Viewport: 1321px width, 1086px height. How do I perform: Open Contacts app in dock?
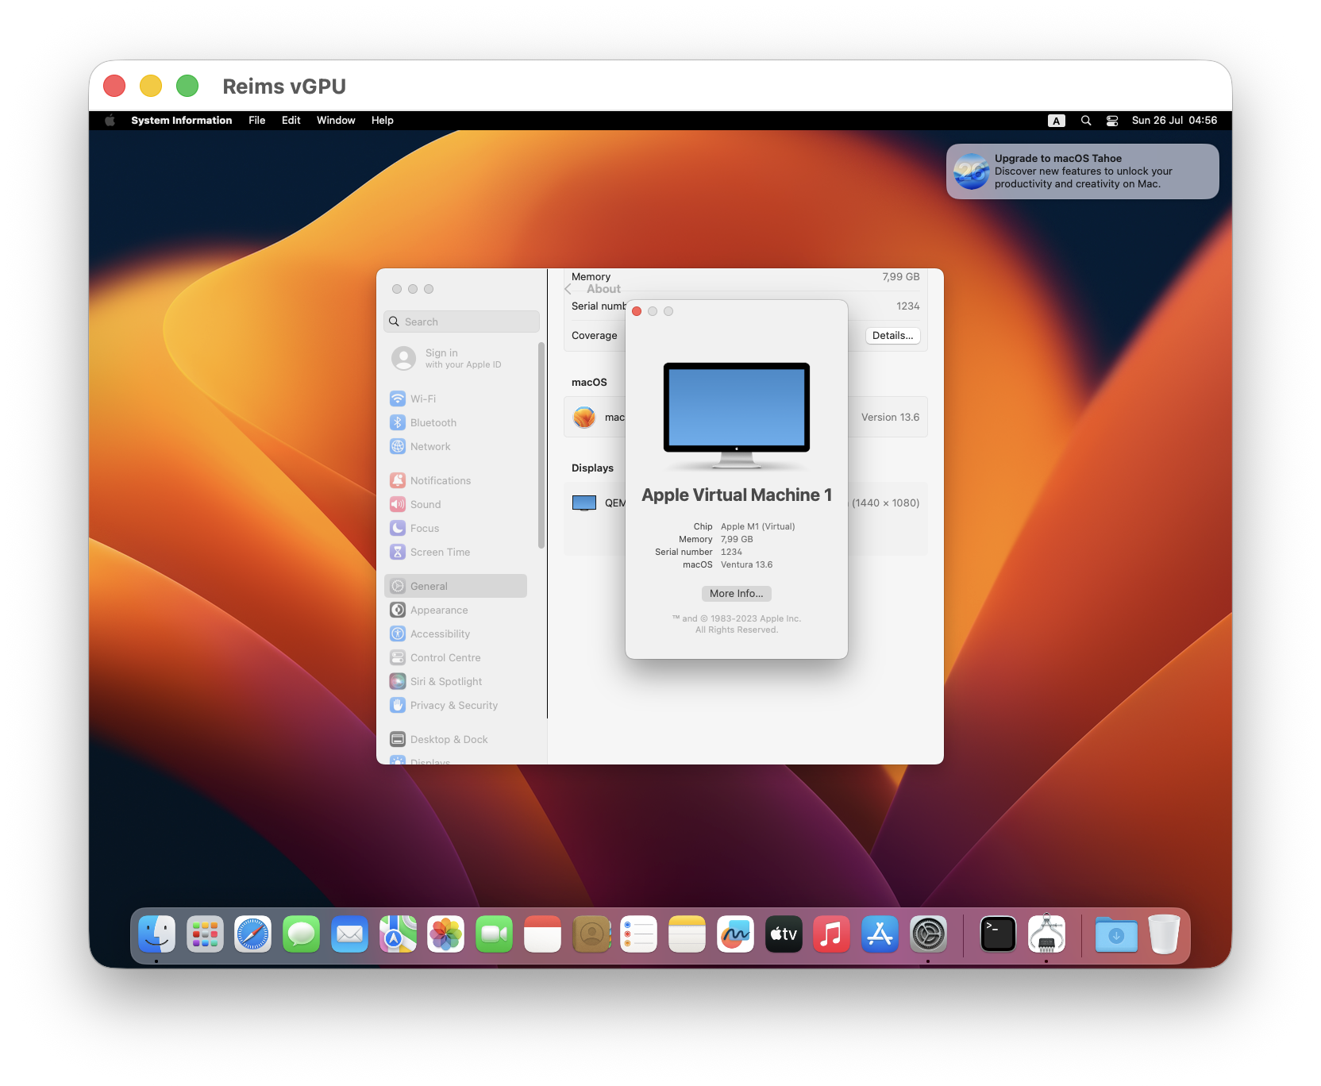click(591, 934)
